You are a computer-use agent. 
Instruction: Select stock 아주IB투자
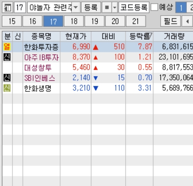(41, 57)
